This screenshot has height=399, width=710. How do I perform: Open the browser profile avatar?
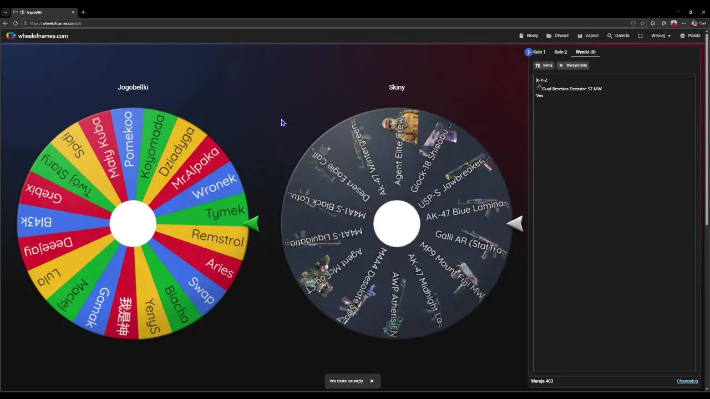[x=674, y=23]
